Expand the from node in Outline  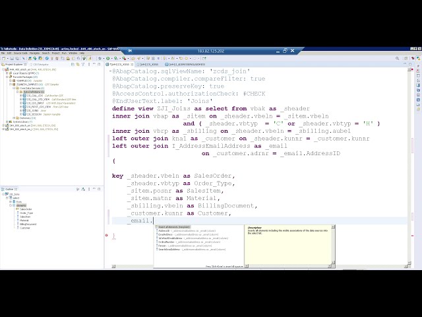[11, 201]
